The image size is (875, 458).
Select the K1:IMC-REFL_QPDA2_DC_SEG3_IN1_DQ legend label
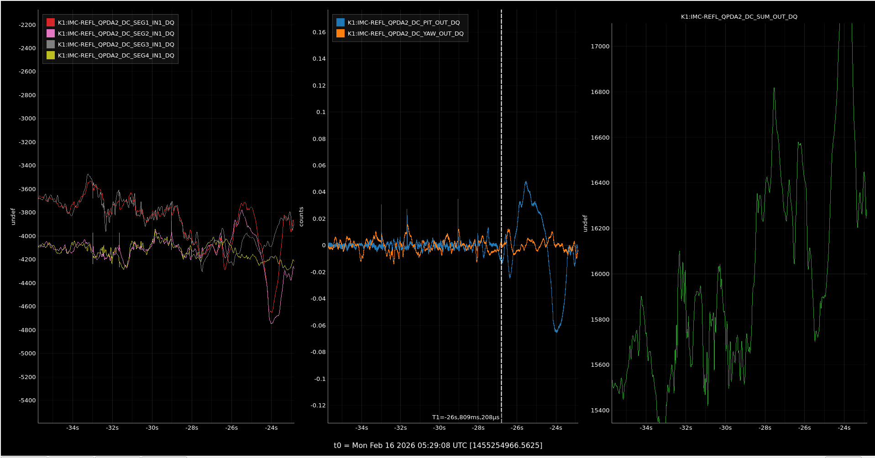(116, 44)
